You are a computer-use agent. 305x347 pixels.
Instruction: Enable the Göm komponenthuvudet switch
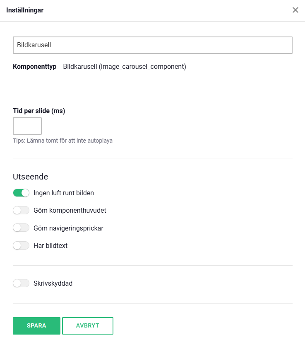pyautogui.click(x=21, y=210)
